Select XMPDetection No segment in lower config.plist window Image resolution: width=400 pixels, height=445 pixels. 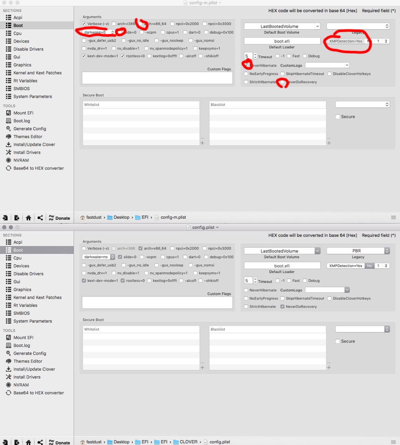(369, 266)
